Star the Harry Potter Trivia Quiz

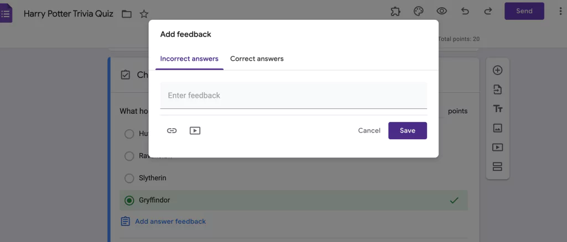click(144, 14)
